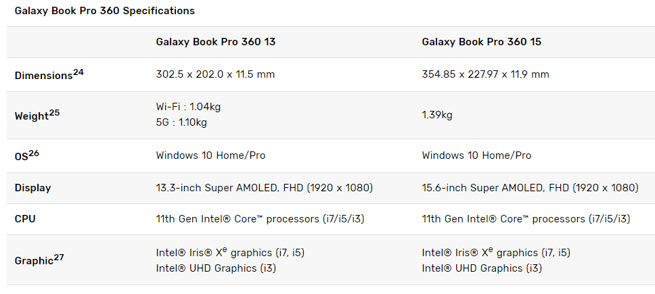This screenshot has width=655, height=294.
Task: Click the 11th Gen Intel Core text for the 15 model
Action: coord(526,219)
